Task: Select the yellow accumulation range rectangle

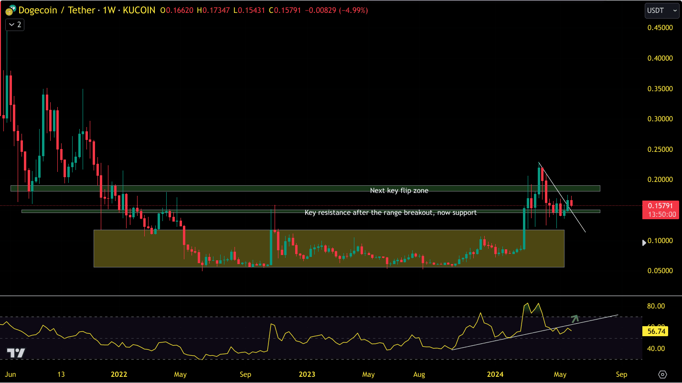Action: (329, 248)
